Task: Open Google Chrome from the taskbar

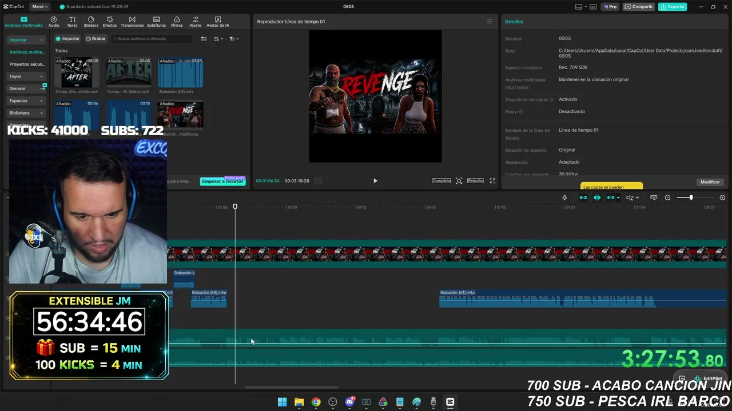Action: [x=316, y=402]
